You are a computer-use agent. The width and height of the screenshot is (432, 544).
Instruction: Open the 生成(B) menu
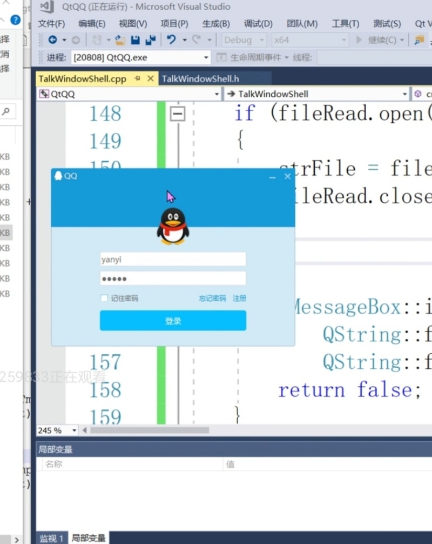[216, 24]
